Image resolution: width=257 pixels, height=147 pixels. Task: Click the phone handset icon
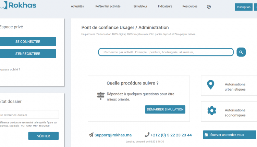(x=147, y=135)
